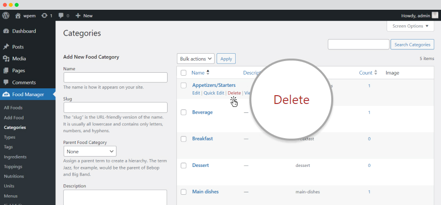
Task: Open the Breakfast category link
Action: tap(202, 139)
